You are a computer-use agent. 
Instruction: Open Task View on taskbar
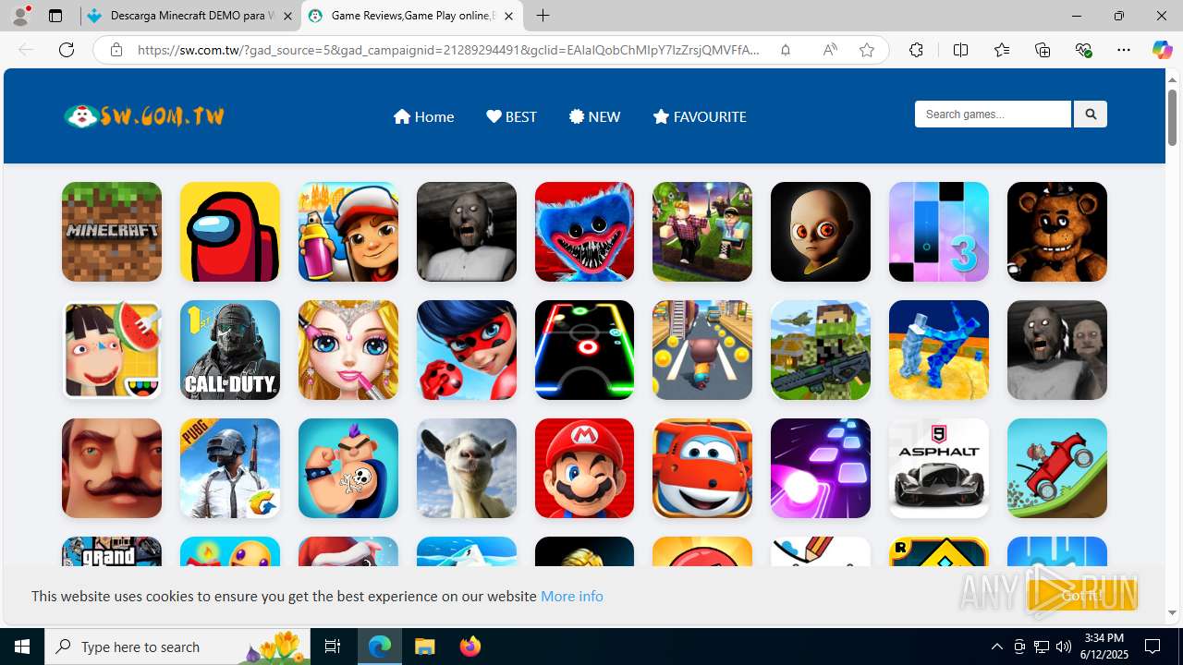coord(333,647)
